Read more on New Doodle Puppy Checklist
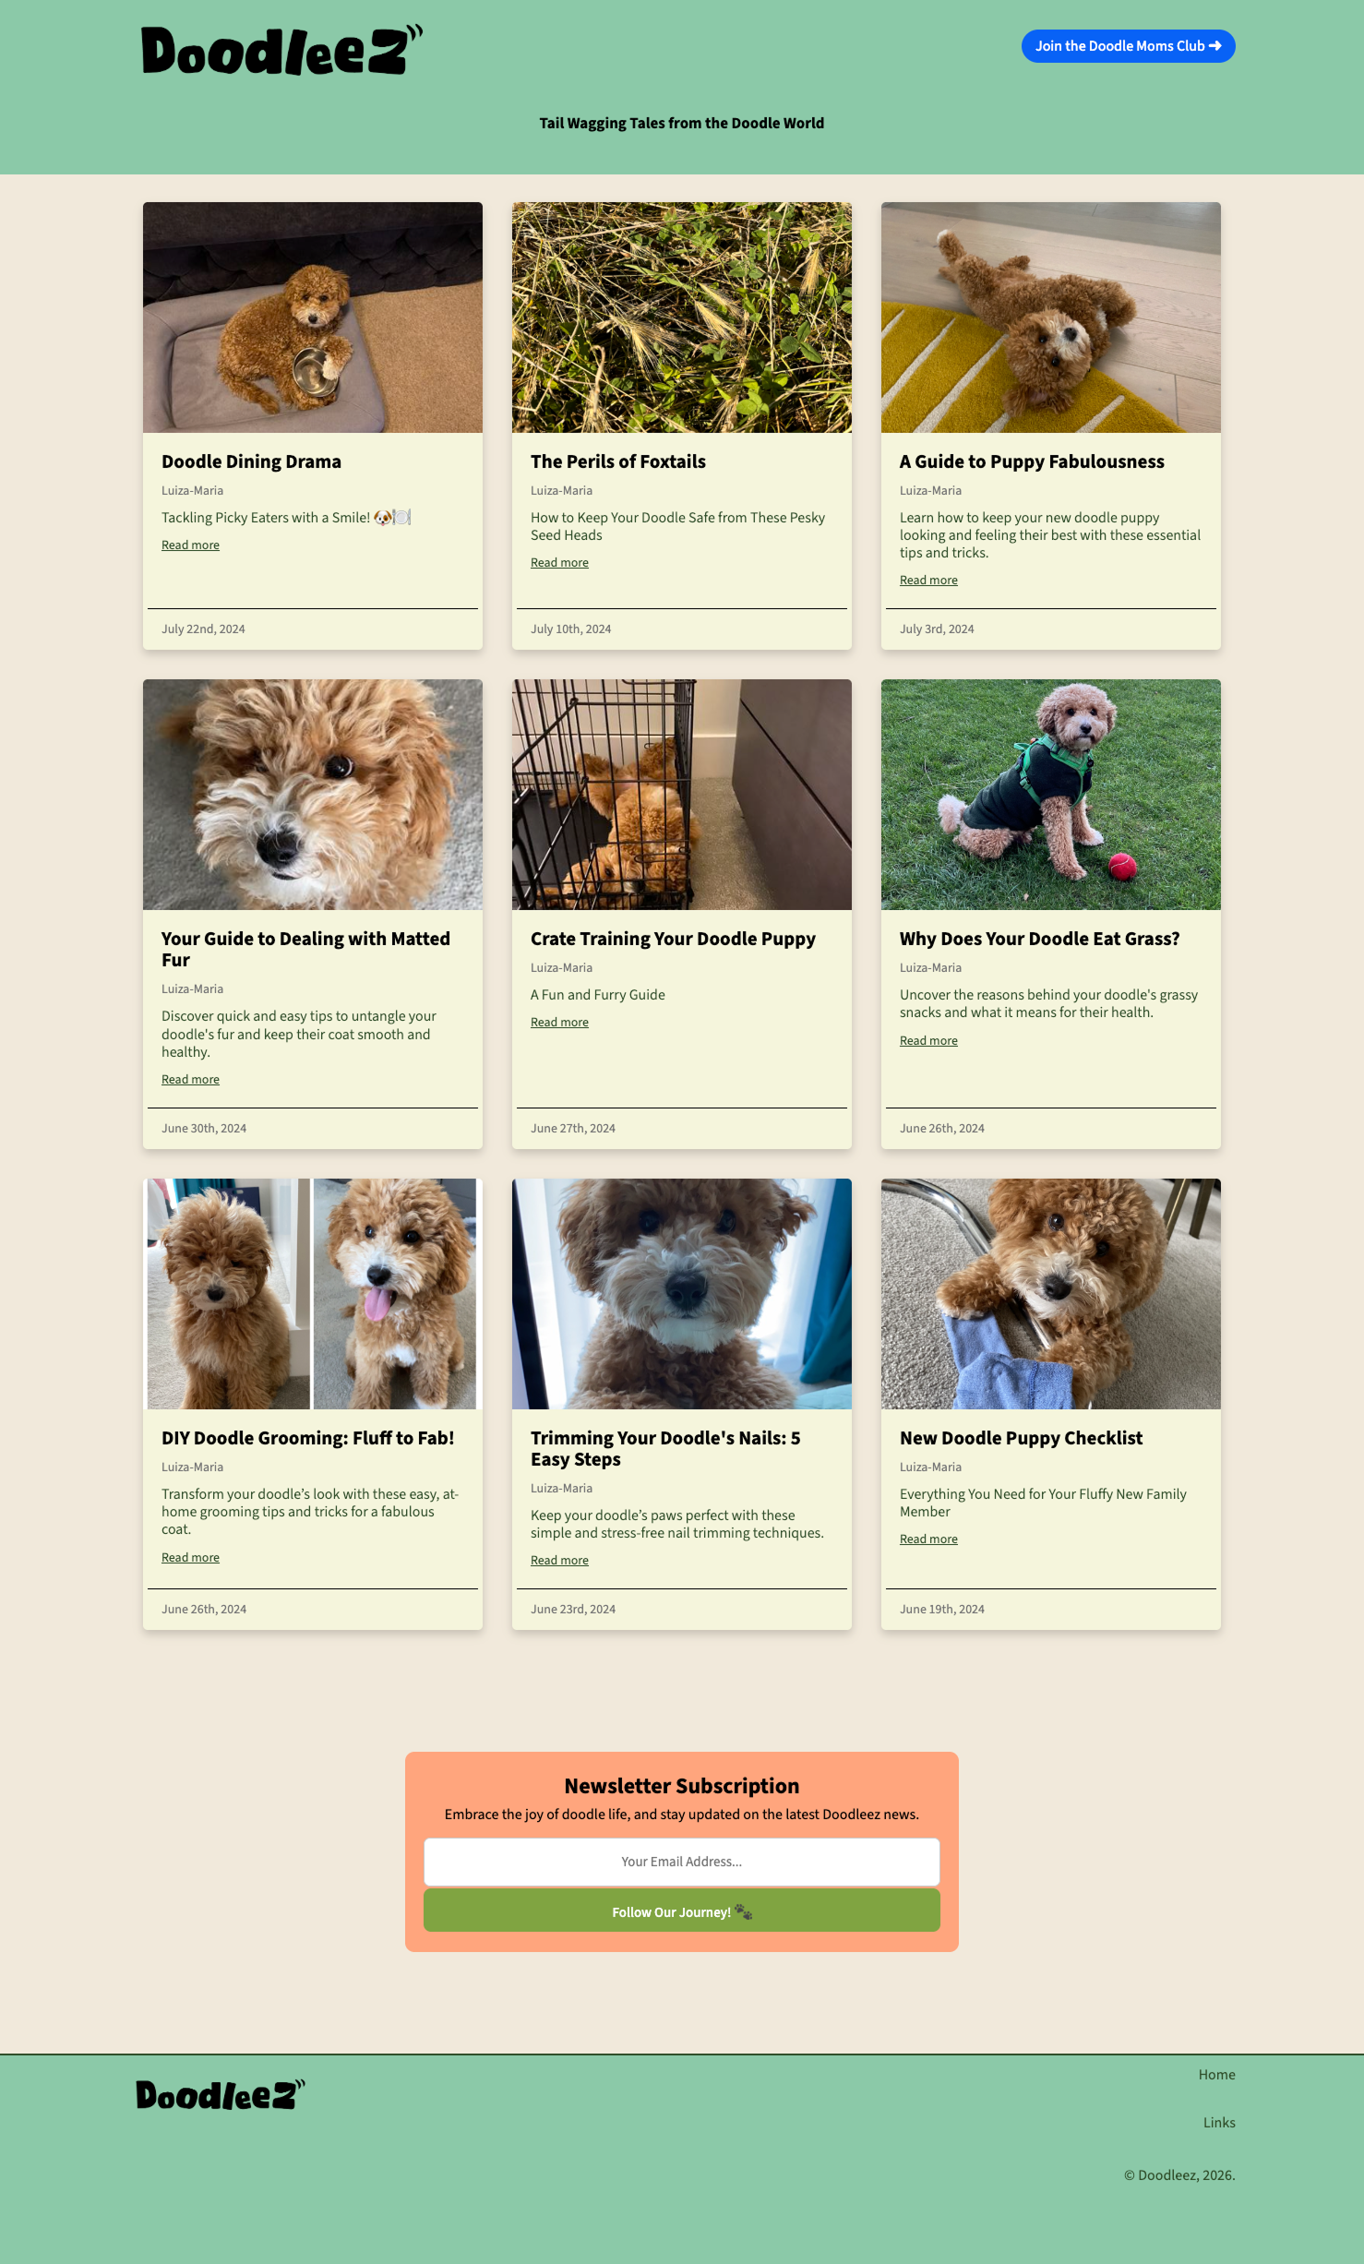The height and width of the screenshot is (2264, 1364). pyautogui.click(x=928, y=1539)
